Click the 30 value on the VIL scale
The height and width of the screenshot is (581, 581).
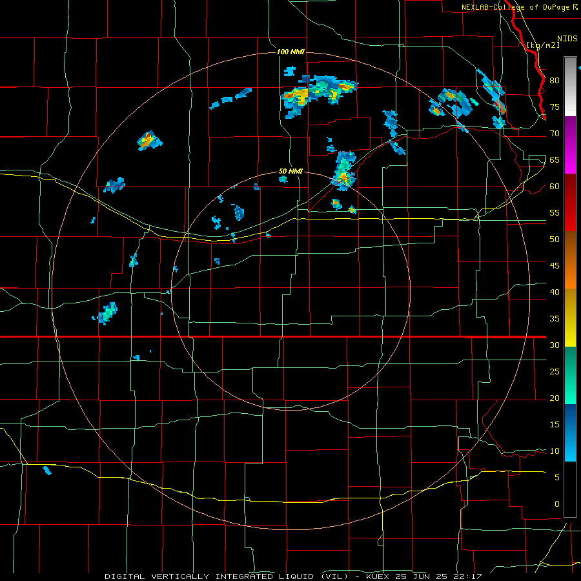(x=555, y=345)
